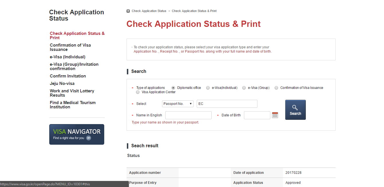Image resolution: width=384 pixels, height=187 pixels.
Task: Open Confirm Invitation sidebar item
Action: click(x=68, y=76)
